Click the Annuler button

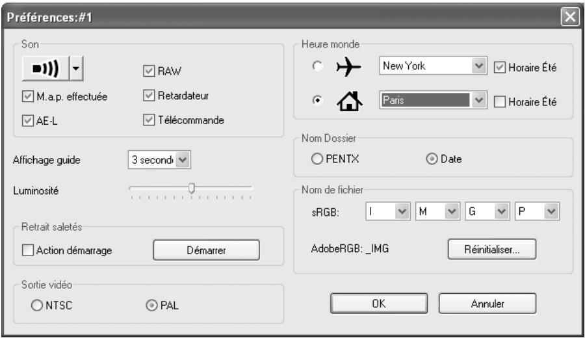pos(487,304)
